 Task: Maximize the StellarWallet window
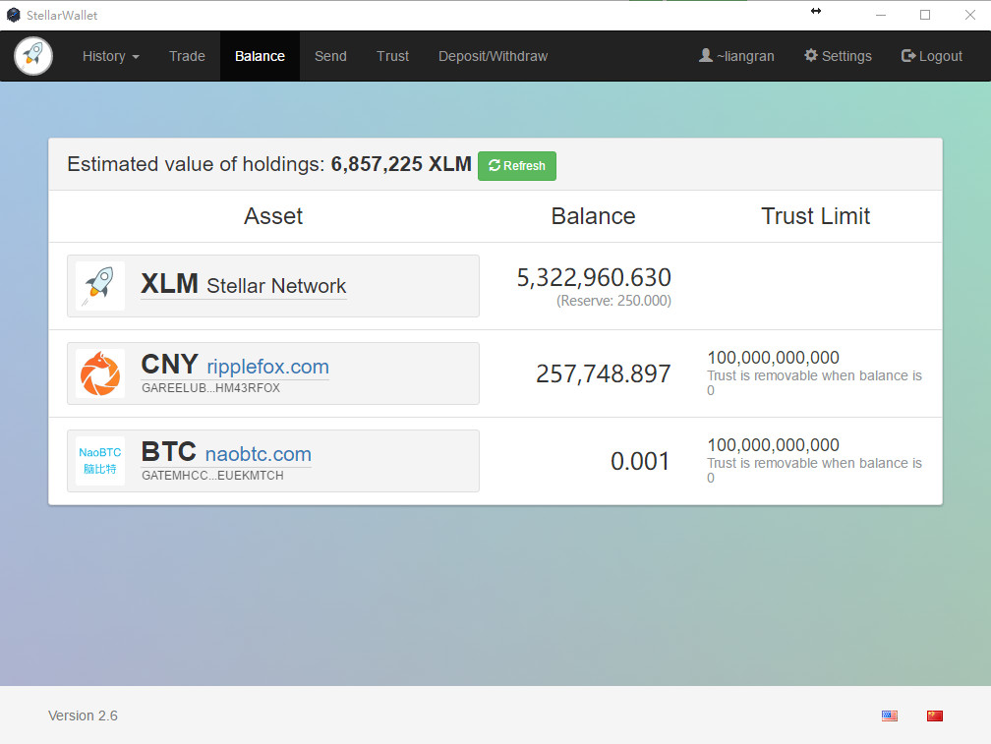coord(925,15)
